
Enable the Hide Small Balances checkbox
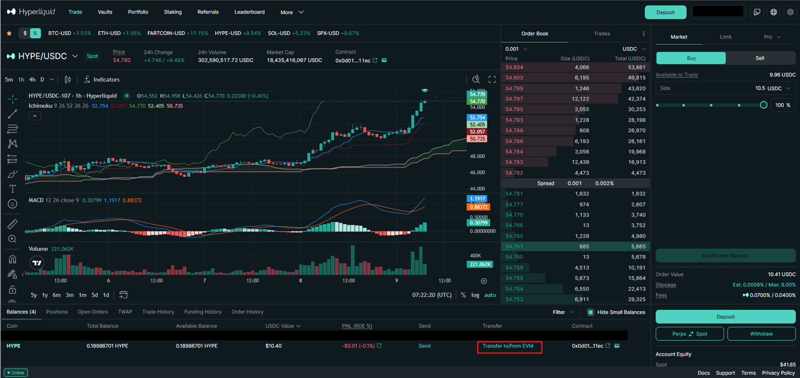pyautogui.click(x=591, y=312)
